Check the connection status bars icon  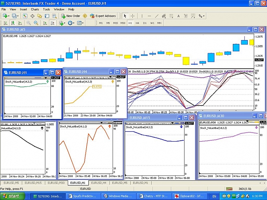tap(229, 188)
